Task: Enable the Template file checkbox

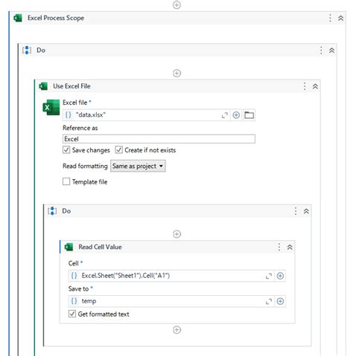Action: 66,181
